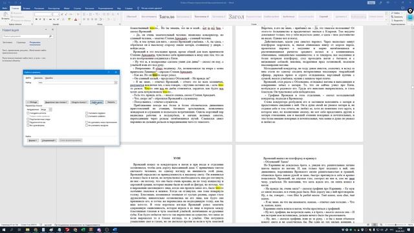Image resolution: width=414 pixels, height=233 pixels.
Task: Click Найти in the ribbon editing group
Action: pos(397,13)
